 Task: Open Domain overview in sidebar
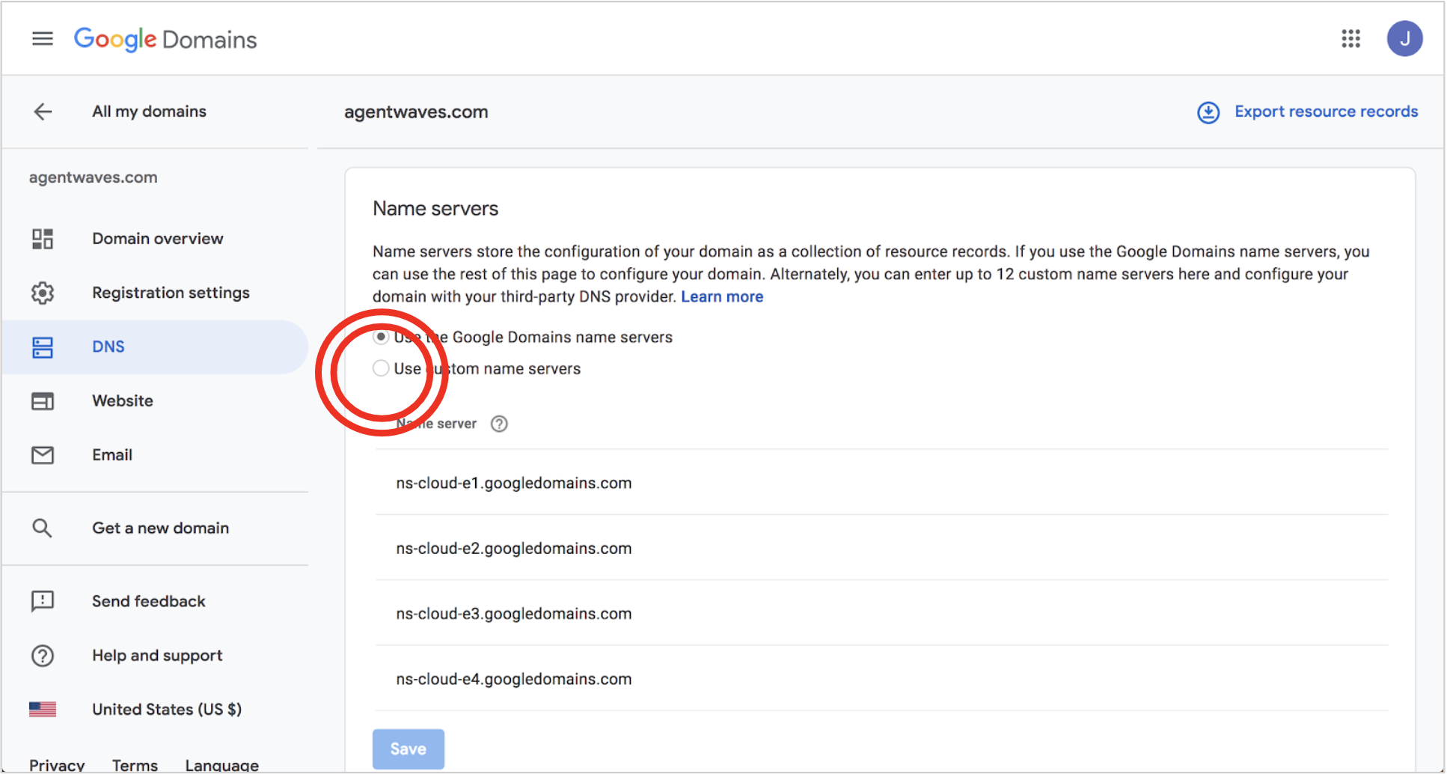coord(157,239)
